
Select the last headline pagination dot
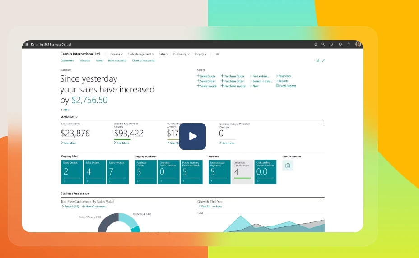coord(69,110)
